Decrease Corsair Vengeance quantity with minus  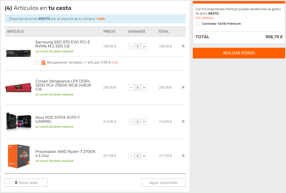coord(131,88)
